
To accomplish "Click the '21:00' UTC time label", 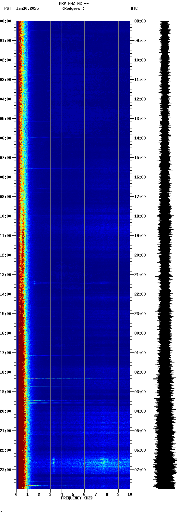I will click(x=140, y=275).
